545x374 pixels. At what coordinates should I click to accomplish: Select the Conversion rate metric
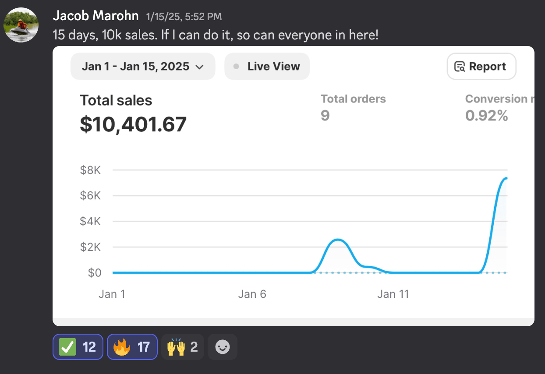(499, 99)
